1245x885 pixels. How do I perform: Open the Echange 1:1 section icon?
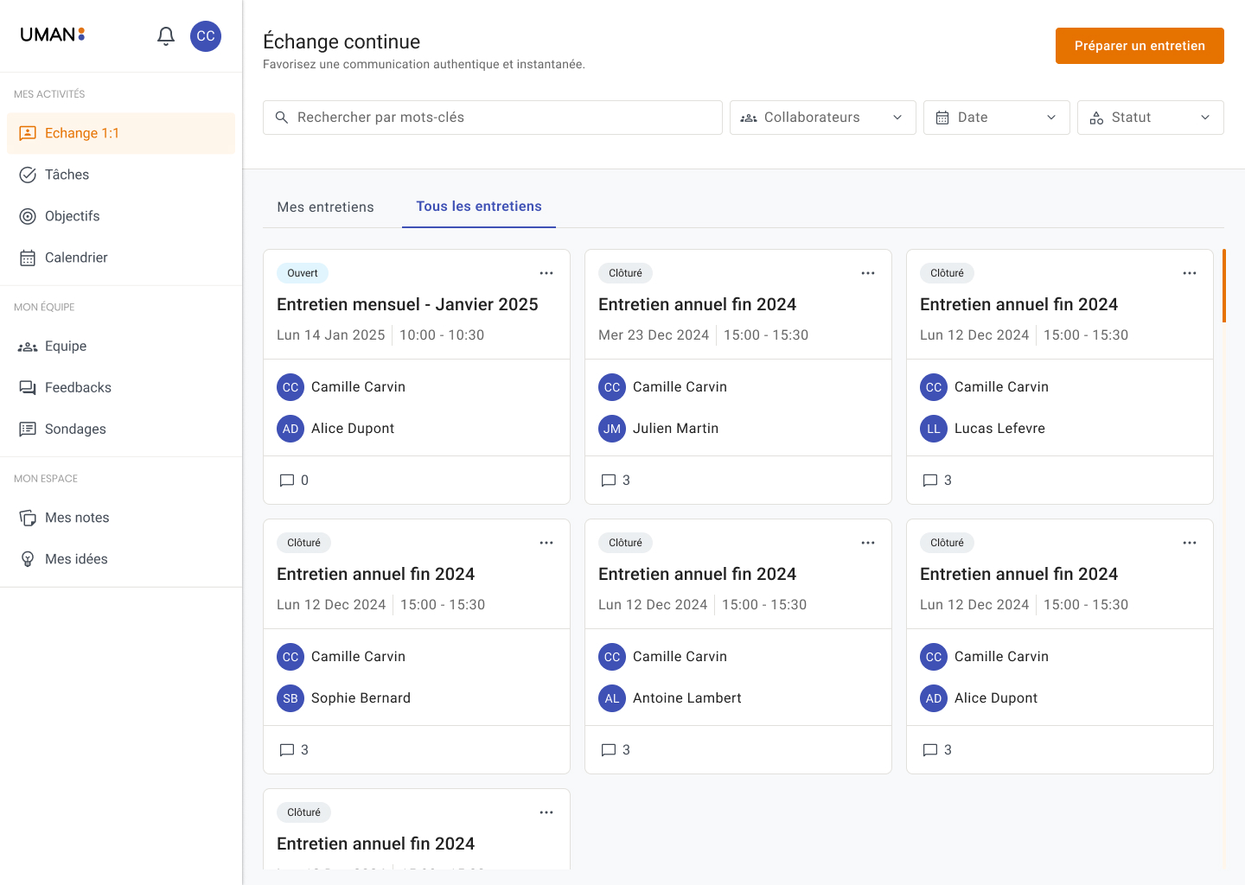pos(27,133)
